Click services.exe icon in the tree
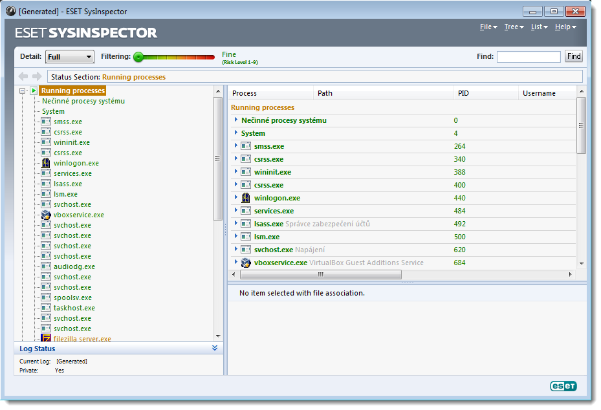Viewport: 601px width, 410px height. (46, 173)
